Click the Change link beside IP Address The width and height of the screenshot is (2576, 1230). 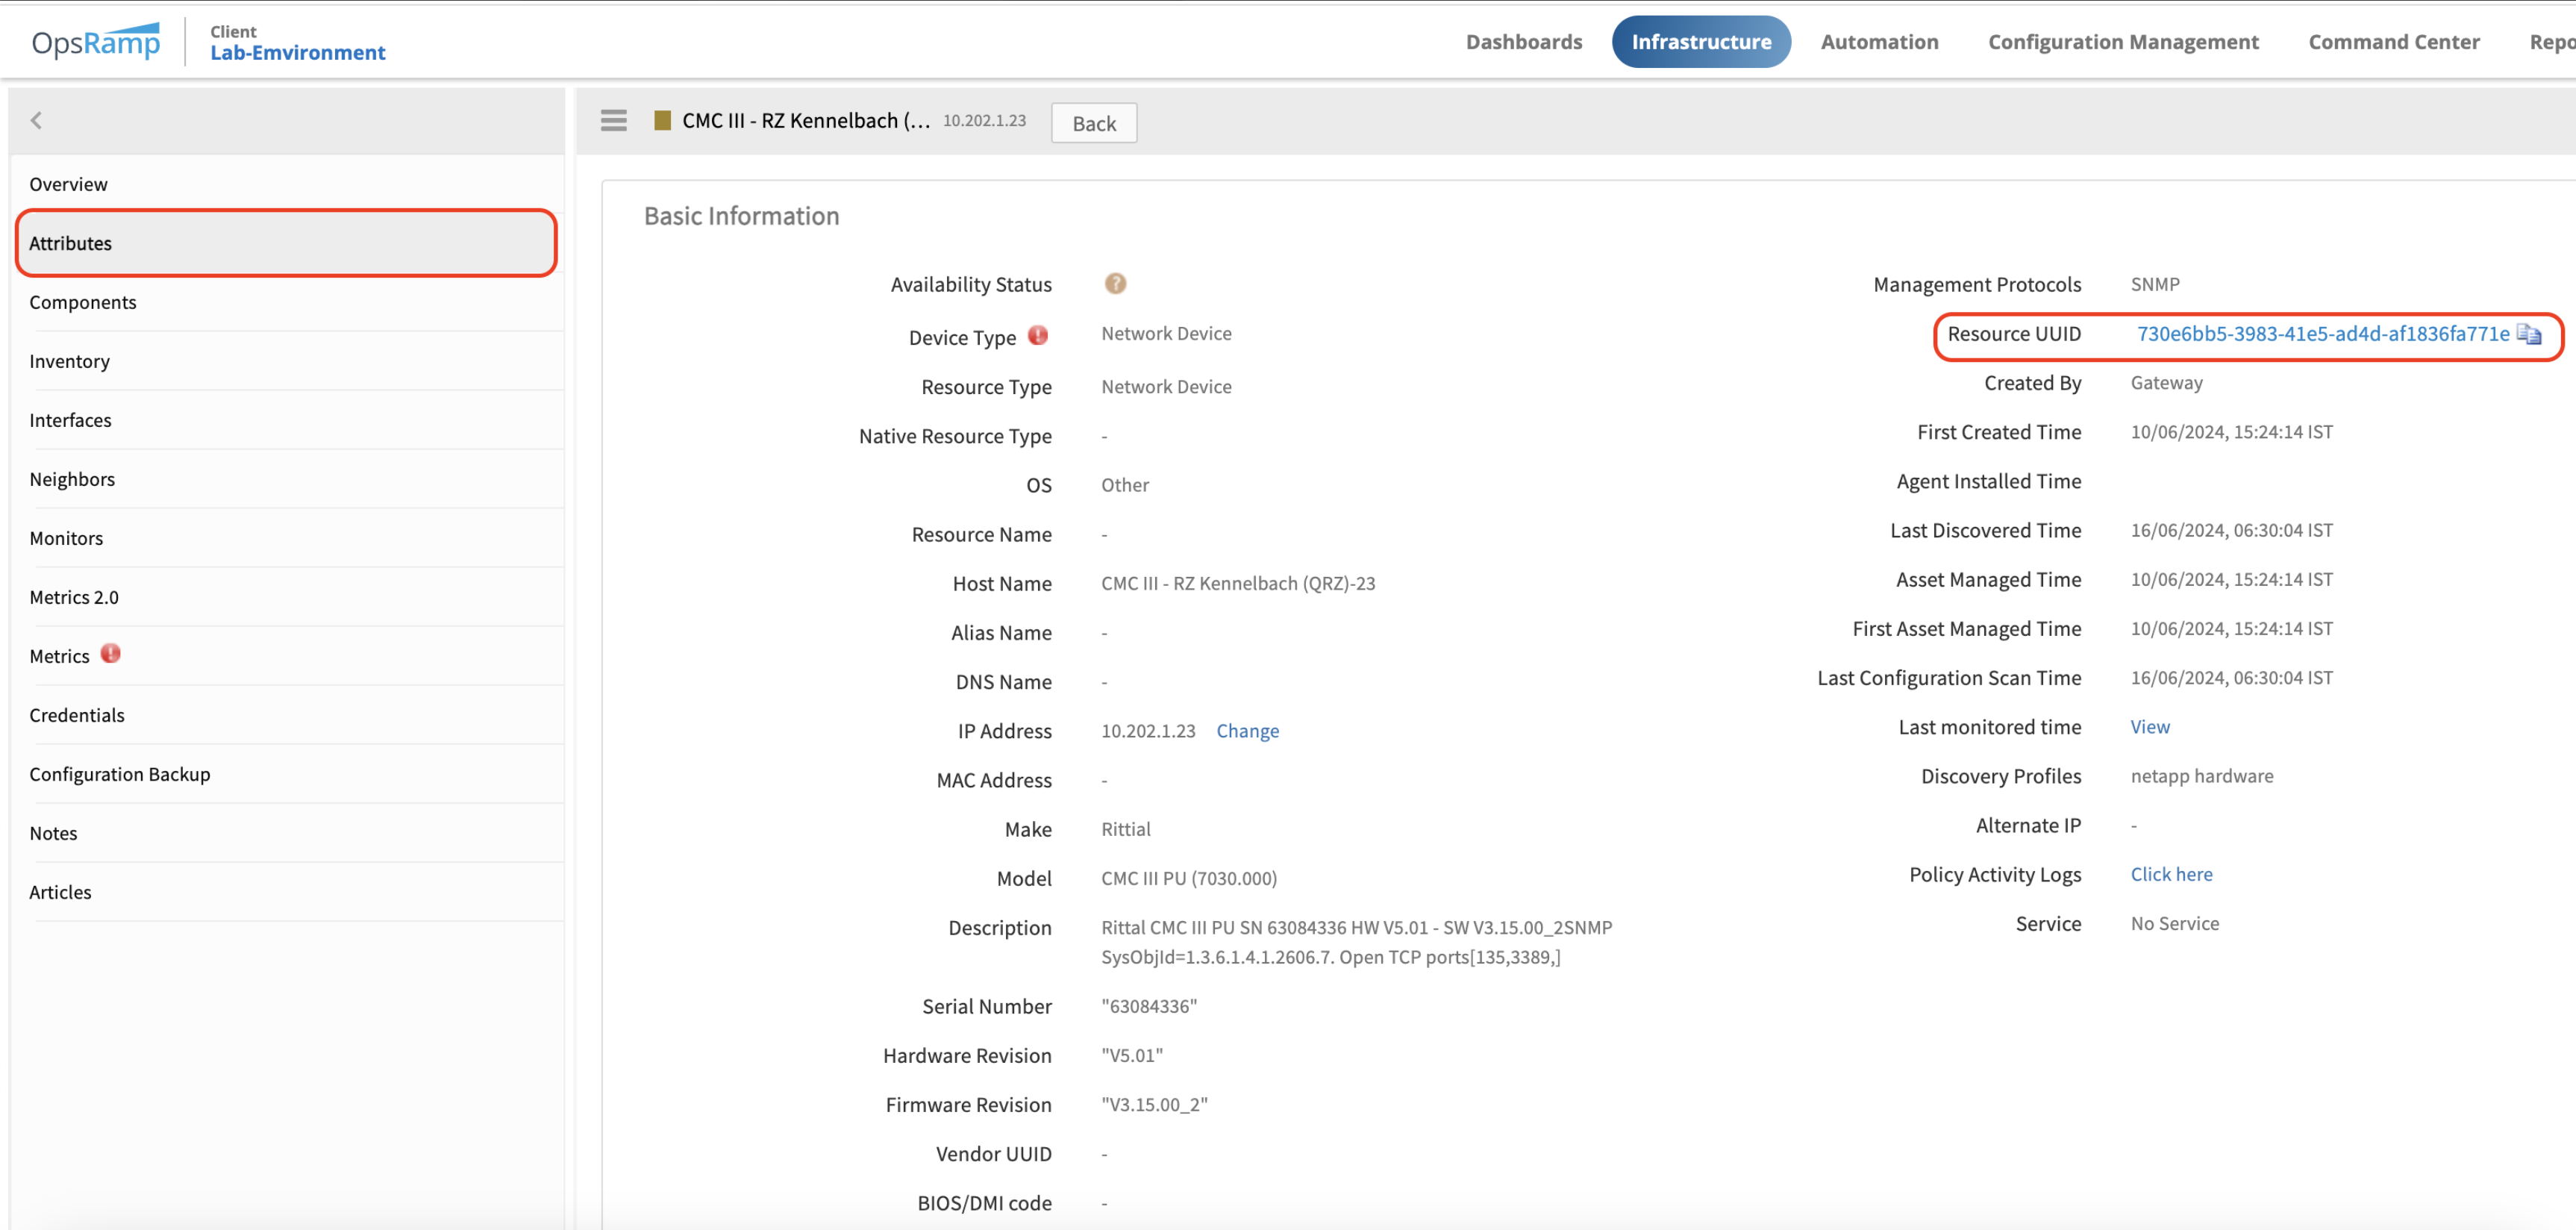point(1247,731)
